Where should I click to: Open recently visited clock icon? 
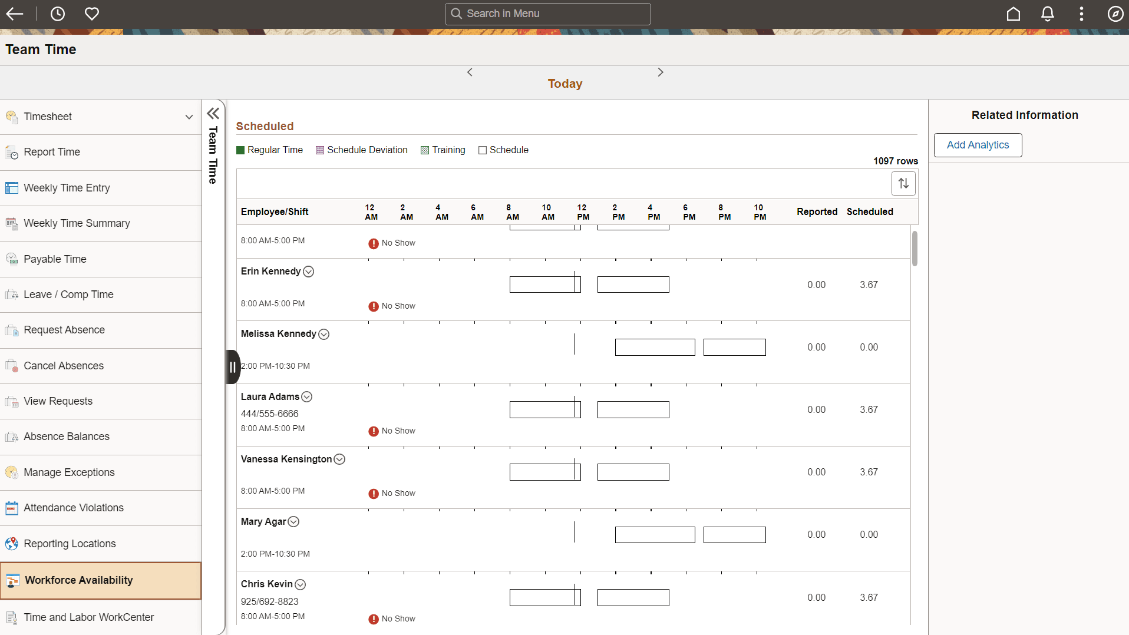(x=58, y=14)
